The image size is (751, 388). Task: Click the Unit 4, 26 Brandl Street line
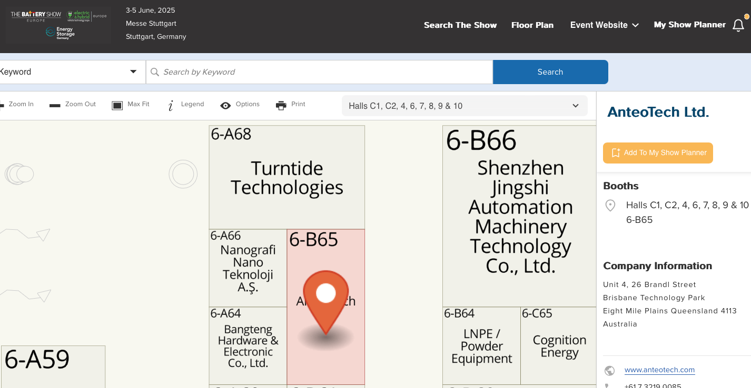click(649, 285)
